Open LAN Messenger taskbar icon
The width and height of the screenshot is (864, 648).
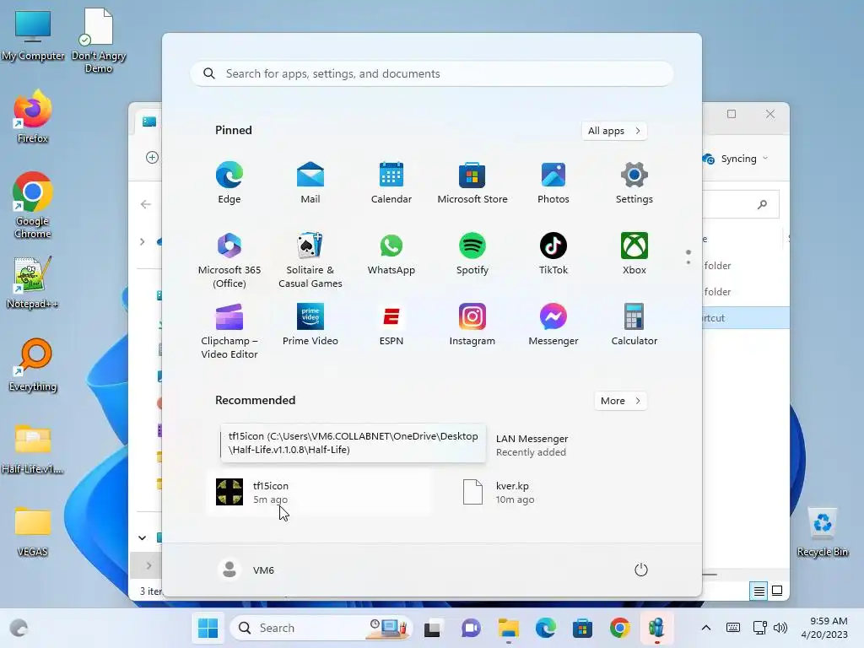(x=656, y=628)
